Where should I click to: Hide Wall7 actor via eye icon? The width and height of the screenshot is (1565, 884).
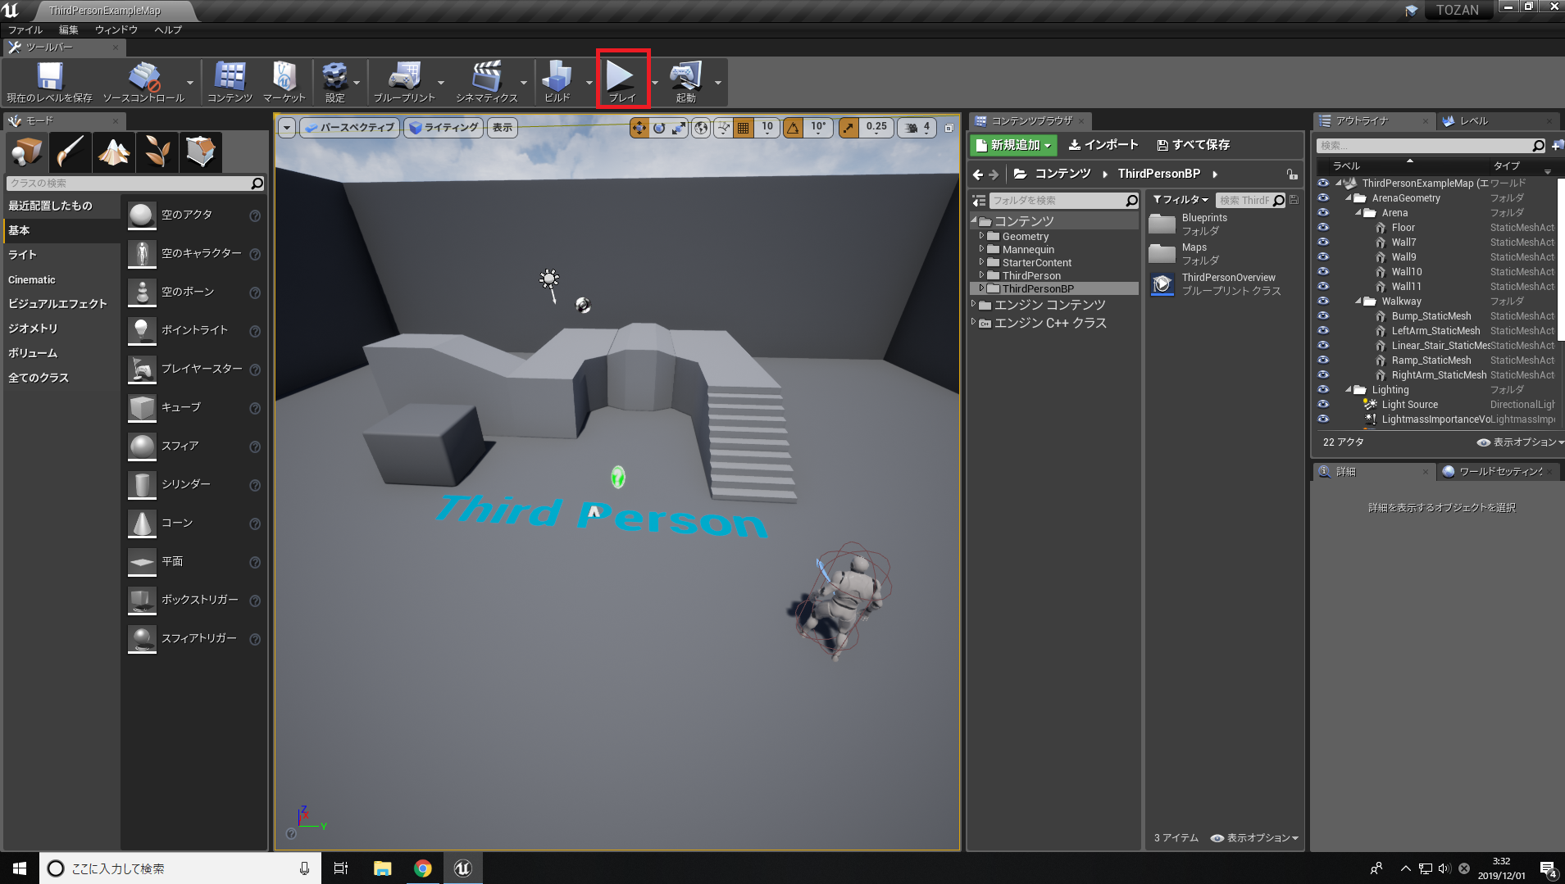tap(1323, 243)
